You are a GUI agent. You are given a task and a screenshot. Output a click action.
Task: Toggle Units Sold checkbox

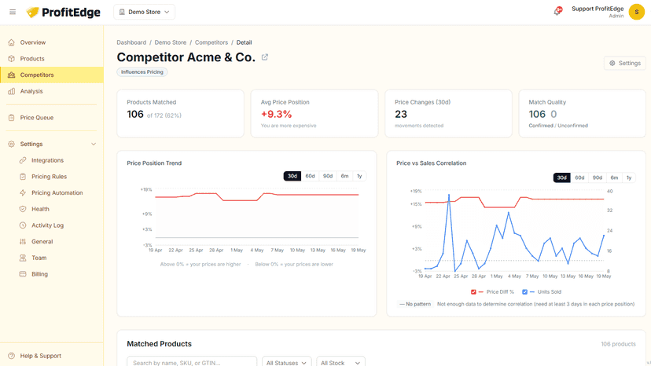click(x=524, y=291)
